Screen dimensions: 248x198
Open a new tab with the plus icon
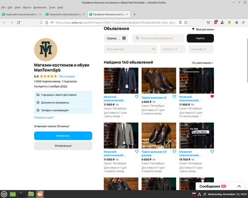(x=134, y=14)
